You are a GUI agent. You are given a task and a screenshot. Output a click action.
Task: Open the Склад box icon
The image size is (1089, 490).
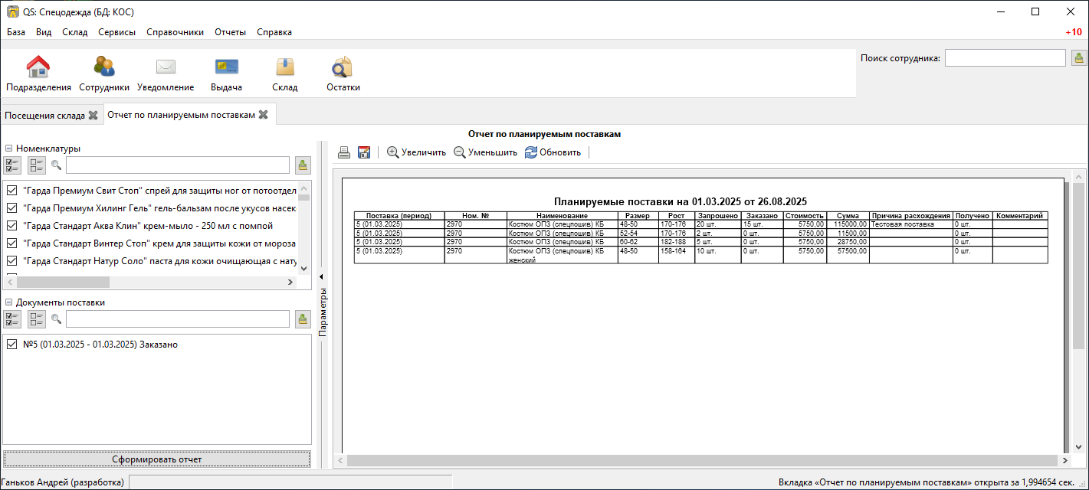(x=285, y=68)
